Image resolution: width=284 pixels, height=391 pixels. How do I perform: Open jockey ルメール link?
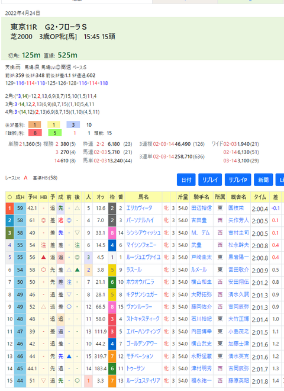point(199,270)
